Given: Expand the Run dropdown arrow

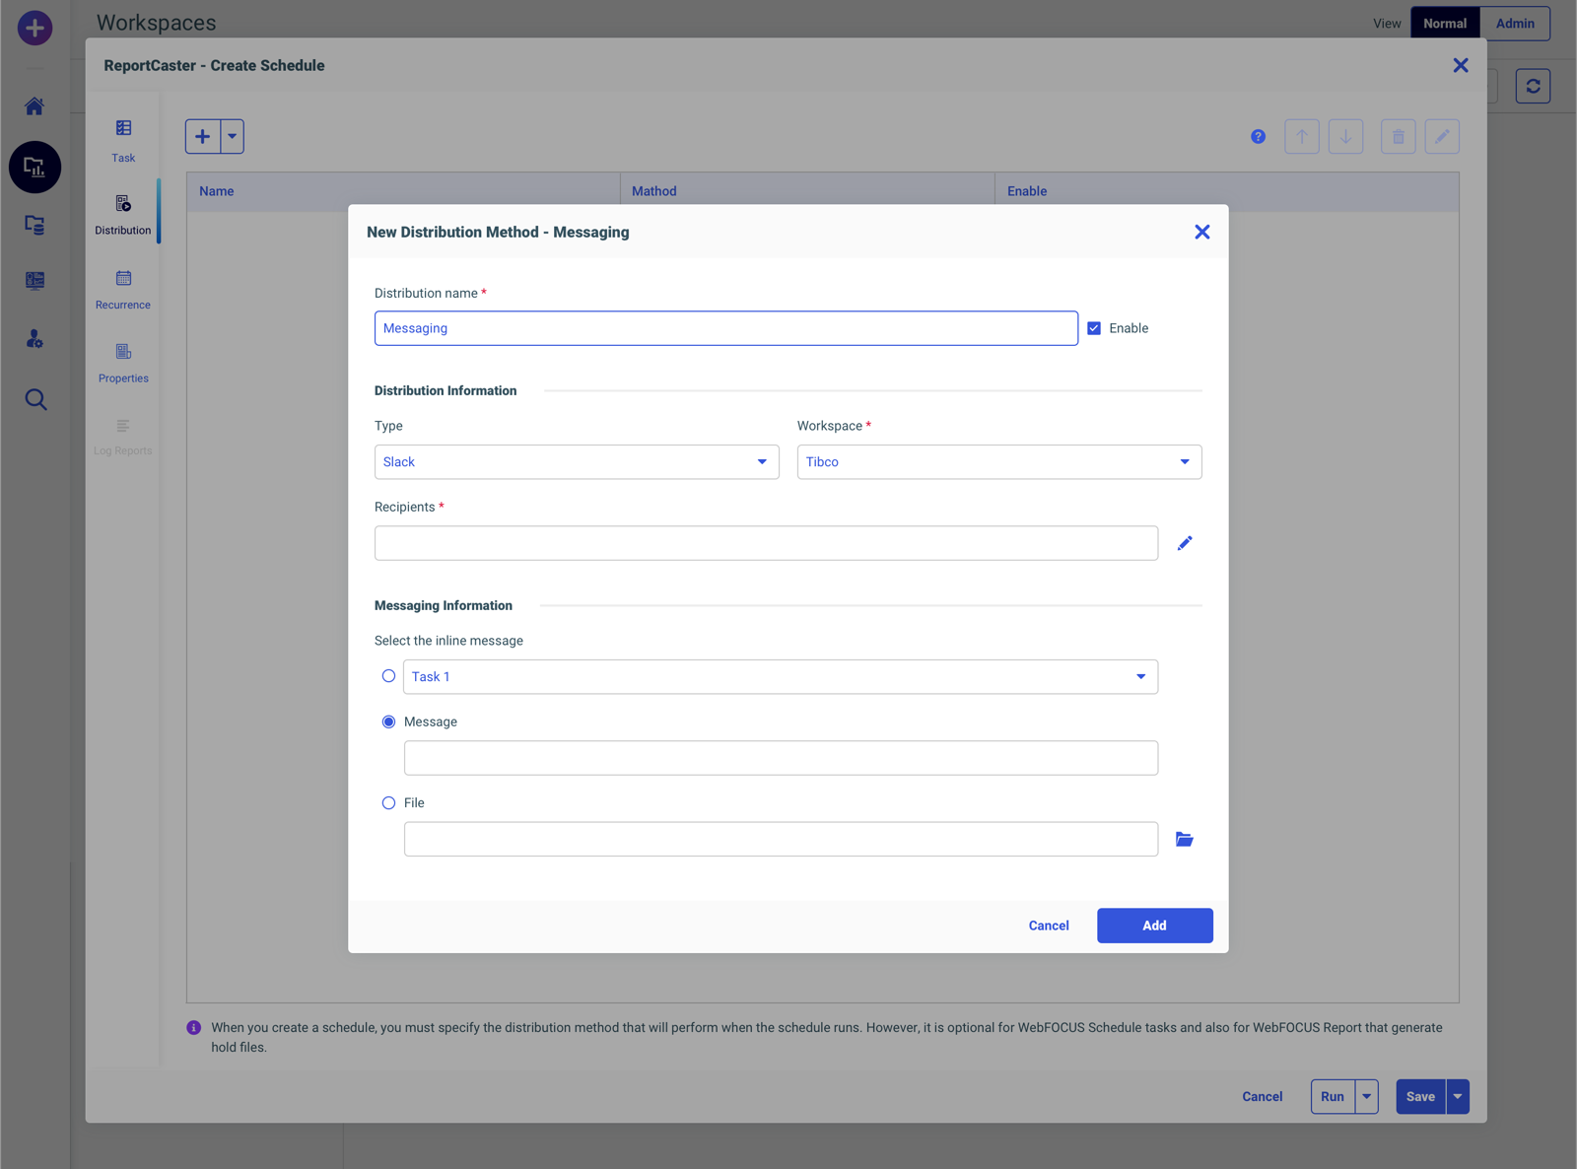Looking at the screenshot, I should (x=1367, y=1096).
